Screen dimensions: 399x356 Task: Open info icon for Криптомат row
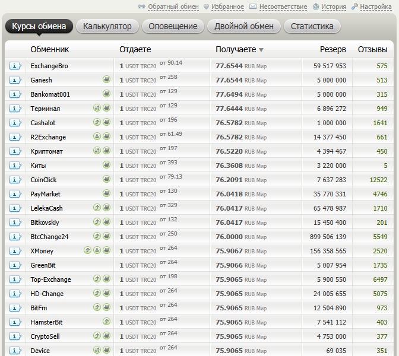click(15, 151)
